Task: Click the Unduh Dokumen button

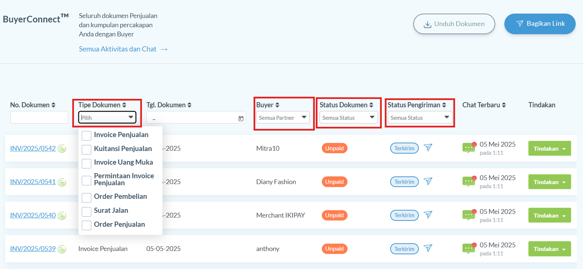Action: [x=454, y=24]
